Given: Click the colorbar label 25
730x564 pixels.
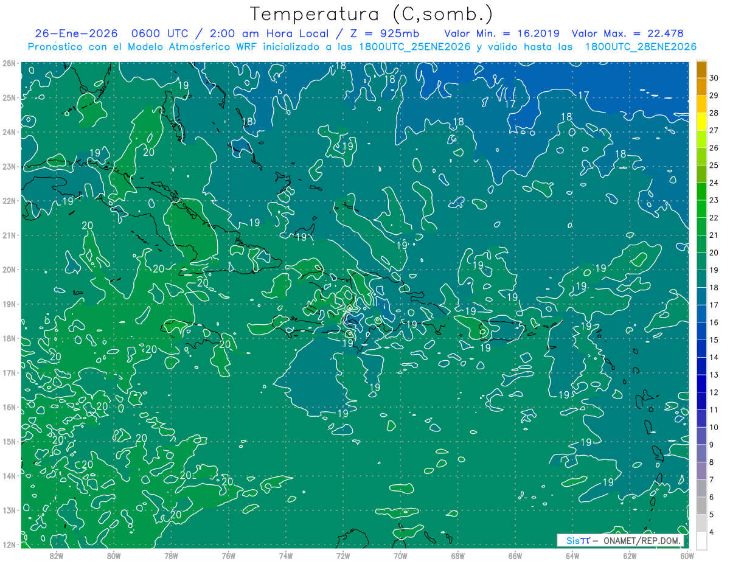Looking at the screenshot, I should (714, 165).
